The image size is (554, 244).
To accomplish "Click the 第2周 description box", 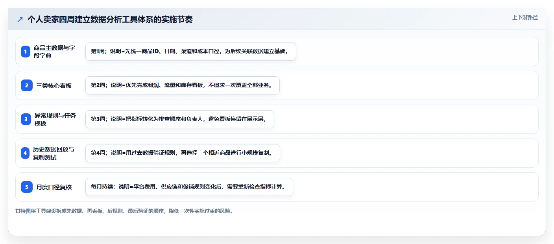I will click(183, 85).
